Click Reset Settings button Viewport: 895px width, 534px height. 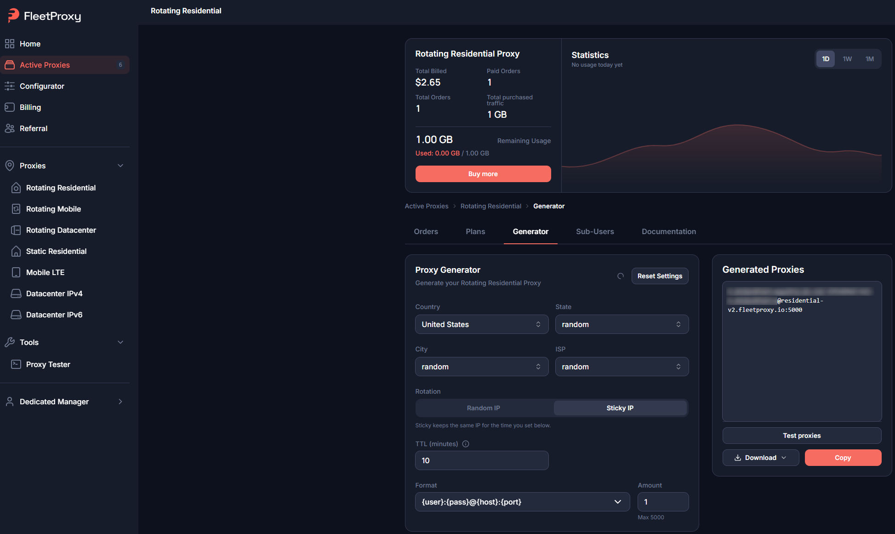coord(660,276)
